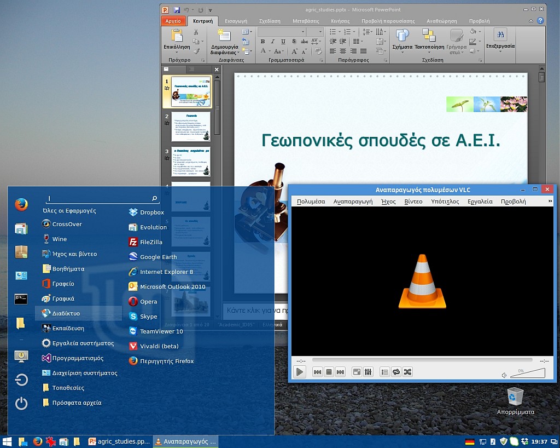Open Vivaldi (beta) from the menu
560x448 pixels.
[154, 346]
